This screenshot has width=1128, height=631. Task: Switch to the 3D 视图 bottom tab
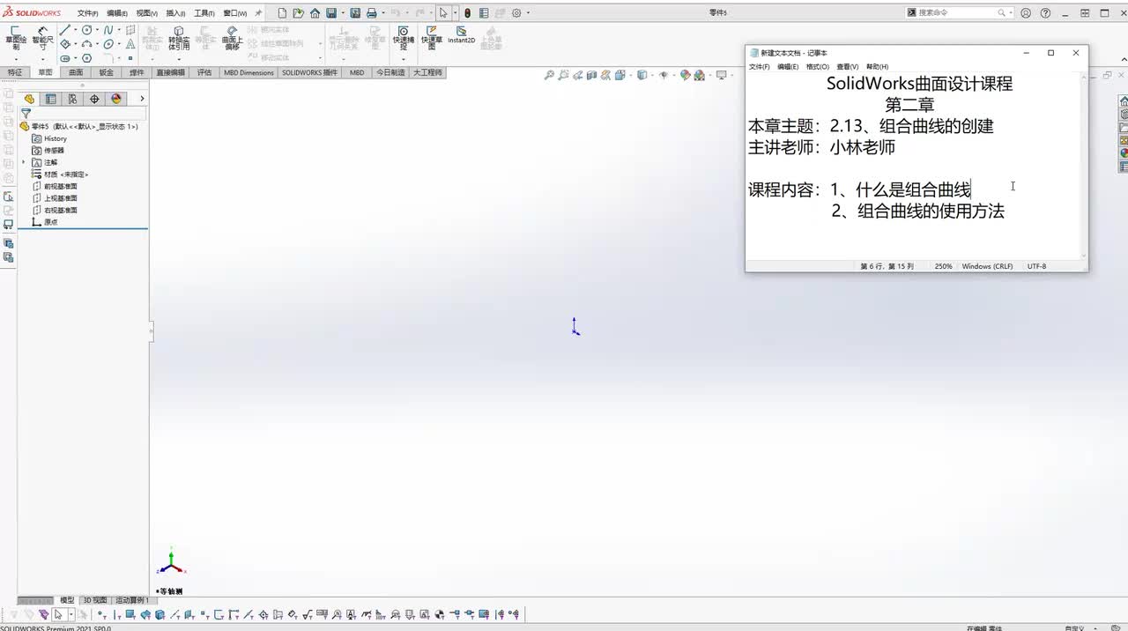coord(94,600)
